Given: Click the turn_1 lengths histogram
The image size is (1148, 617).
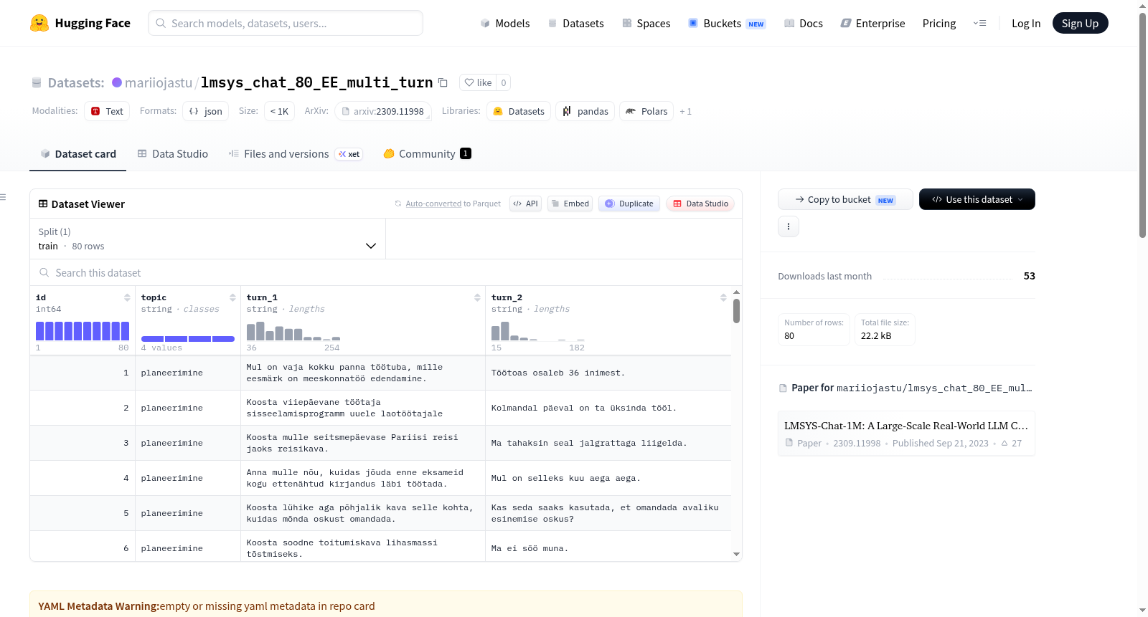Looking at the screenshot, I should tap(293, 331).
